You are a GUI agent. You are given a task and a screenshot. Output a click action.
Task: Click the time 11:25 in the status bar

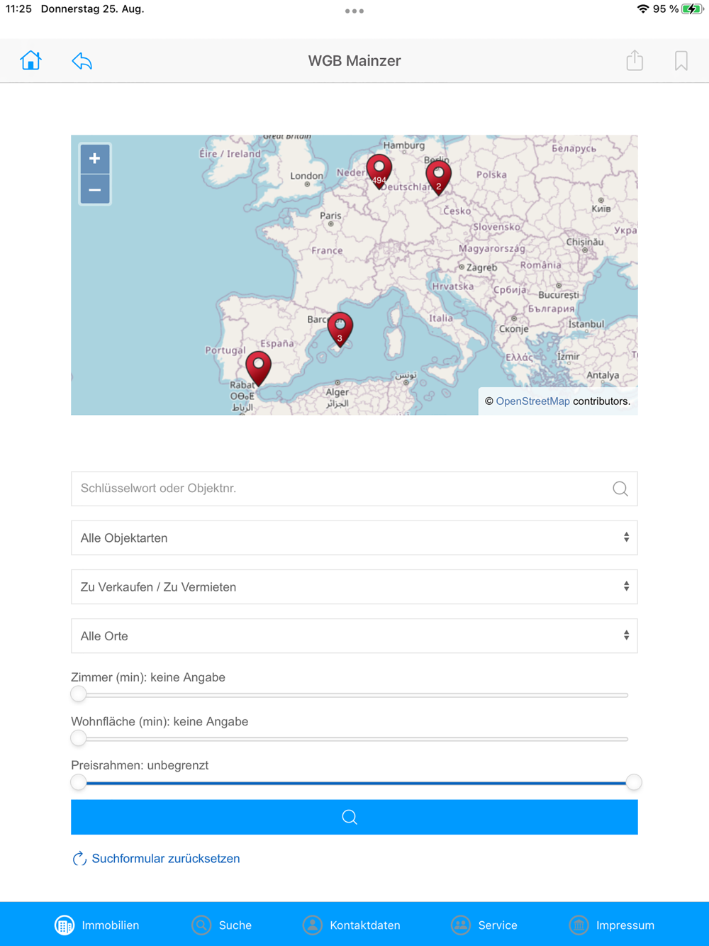pos(18,9)
